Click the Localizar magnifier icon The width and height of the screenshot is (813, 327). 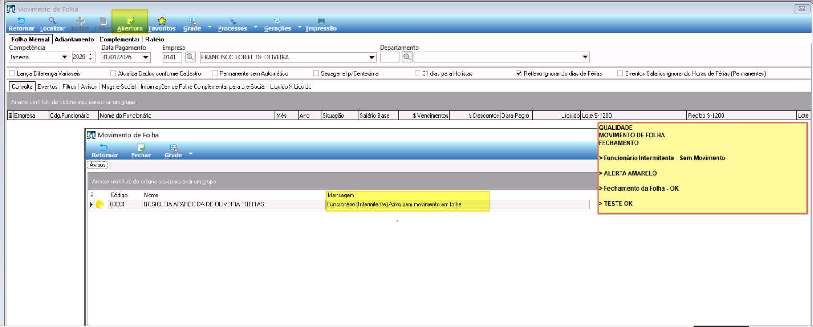point(52,21)
